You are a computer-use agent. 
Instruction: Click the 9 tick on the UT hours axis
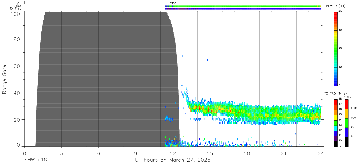coord(136,153)
